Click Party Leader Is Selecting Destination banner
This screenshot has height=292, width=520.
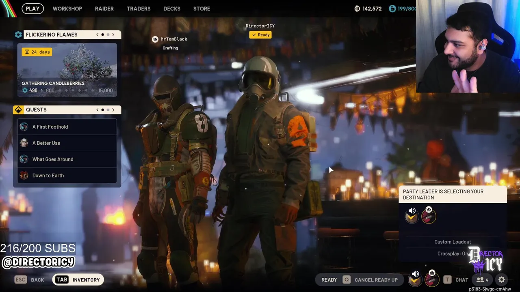pyautogui.click(x=453, y=195)
